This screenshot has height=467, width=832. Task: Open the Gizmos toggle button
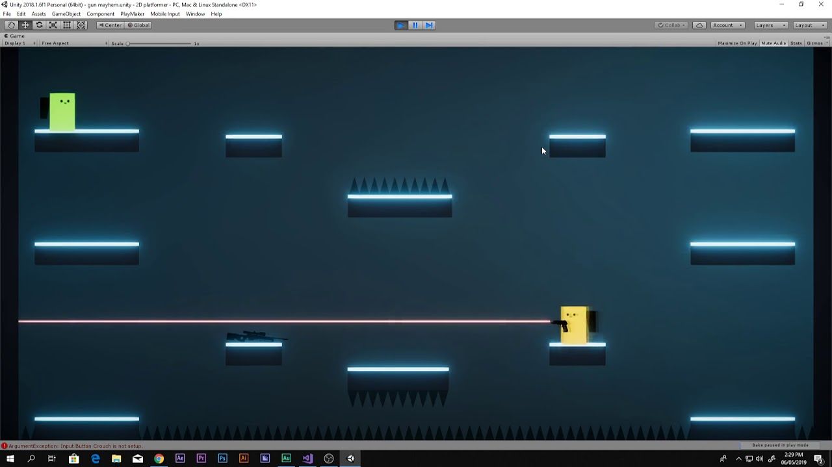click(x=814, y=44)
